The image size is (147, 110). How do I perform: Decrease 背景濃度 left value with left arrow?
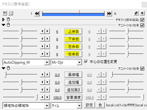[43, 97]
